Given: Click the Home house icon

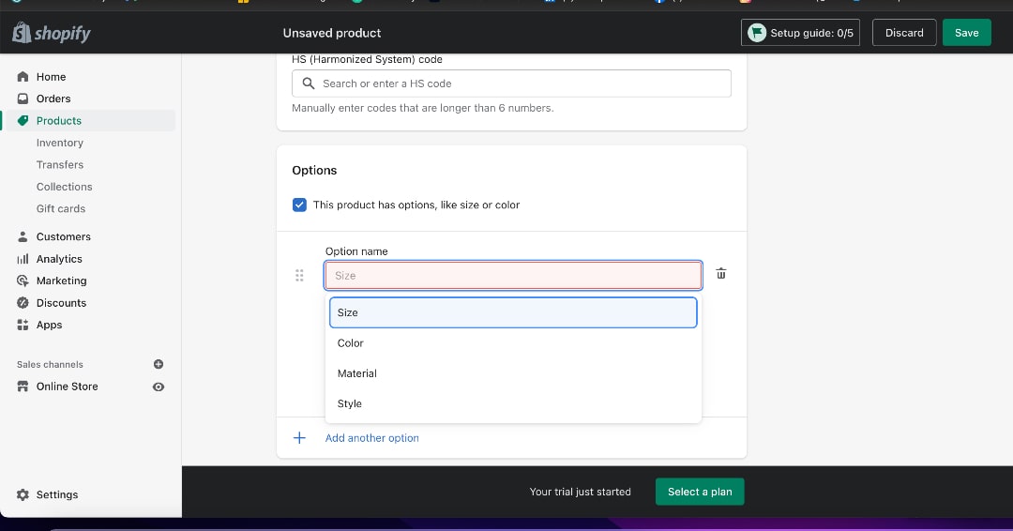Looking at the screenshot, I should 23,77.
